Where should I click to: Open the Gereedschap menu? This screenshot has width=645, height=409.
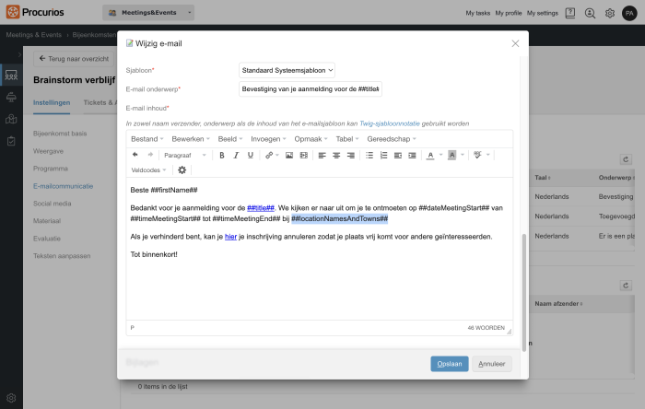coord(392,139)
